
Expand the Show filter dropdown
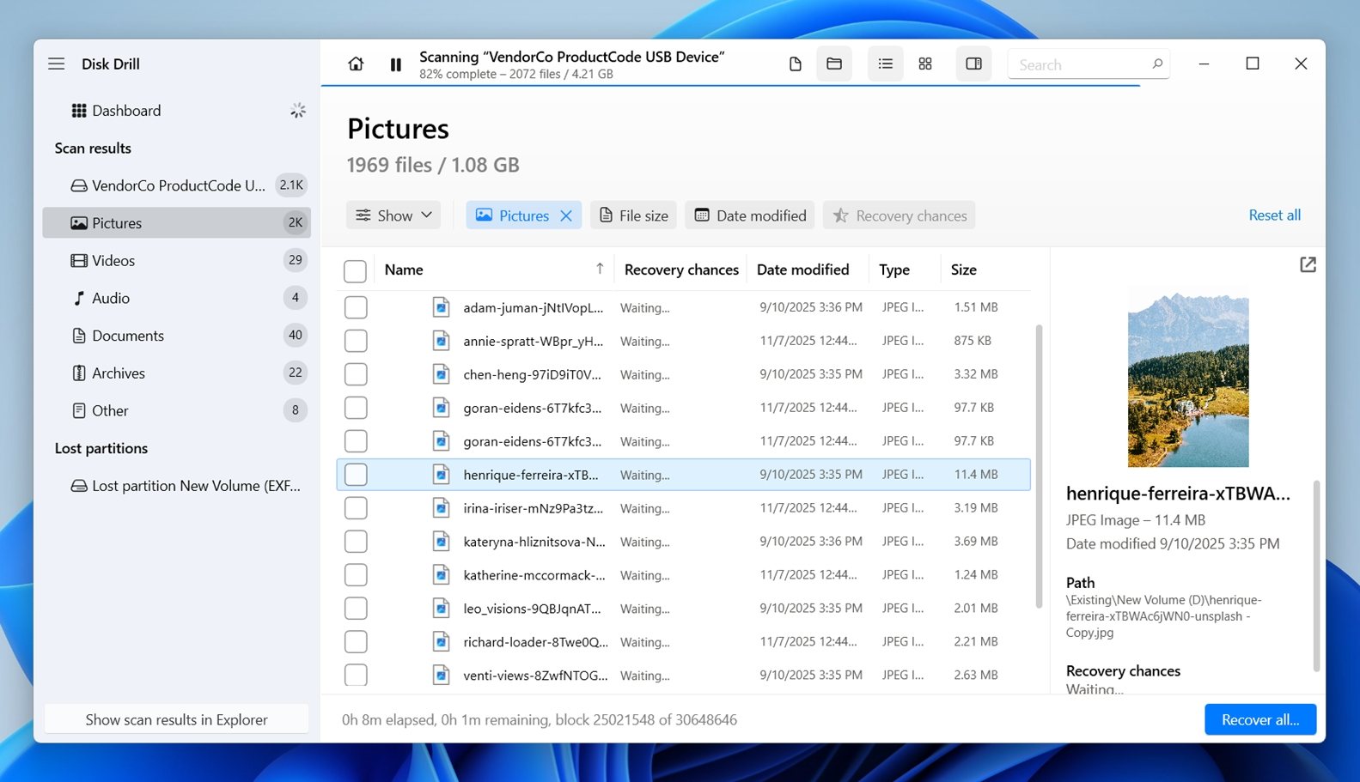(x=393, y=215)
